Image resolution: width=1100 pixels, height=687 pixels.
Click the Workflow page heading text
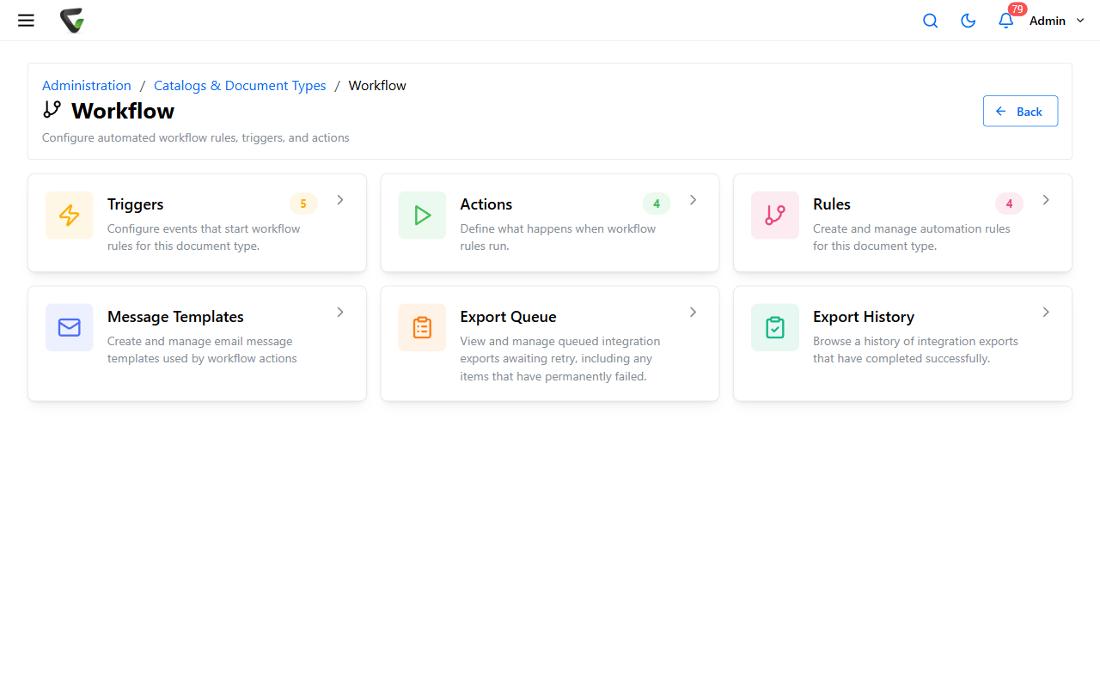point(123,111)
